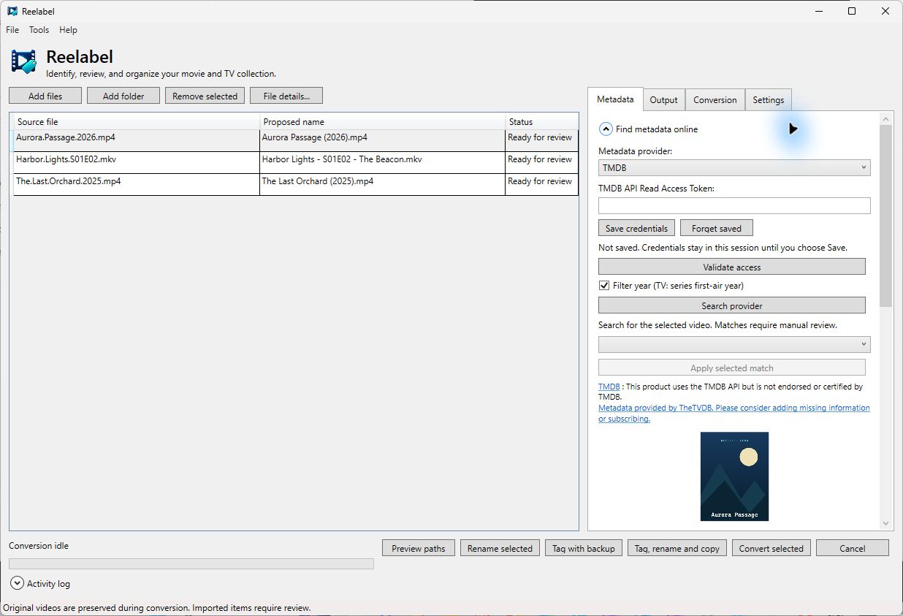Viewport: 903px width, 616px height.
Task: Open the Metadata provider TMDB dropdown
Action: (x=734, y=168)
